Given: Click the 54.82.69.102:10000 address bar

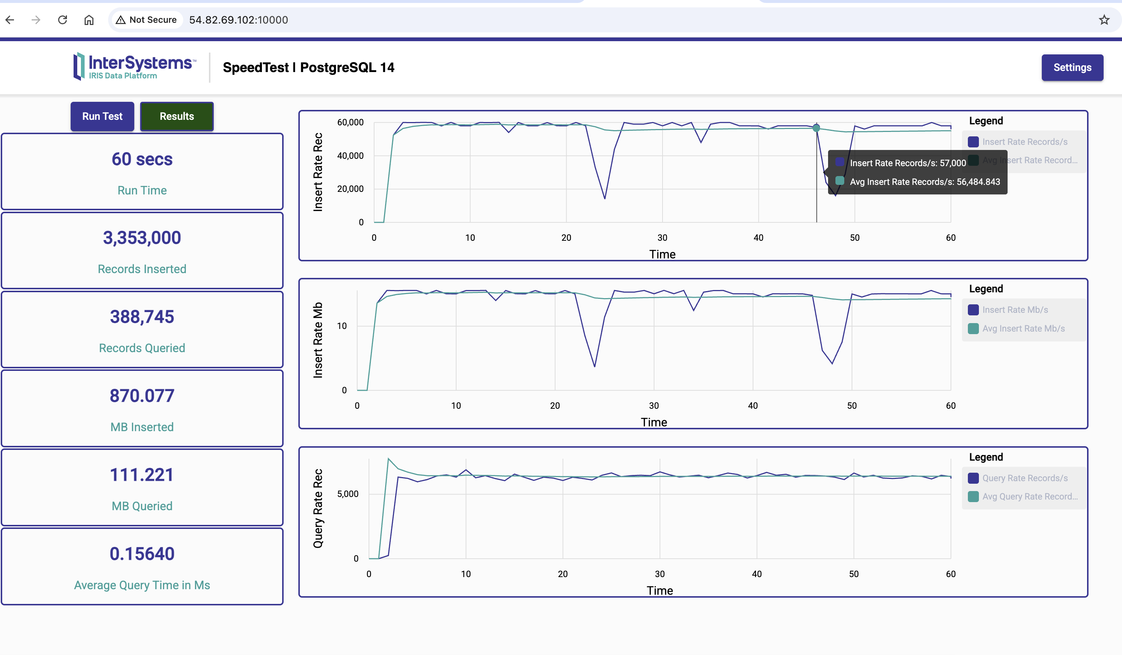Looking at the screenshot, I should [238, 19].
